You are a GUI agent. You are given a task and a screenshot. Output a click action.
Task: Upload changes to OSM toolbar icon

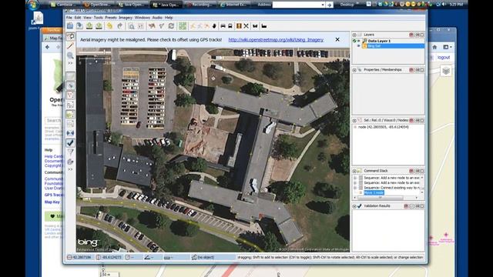99,25
